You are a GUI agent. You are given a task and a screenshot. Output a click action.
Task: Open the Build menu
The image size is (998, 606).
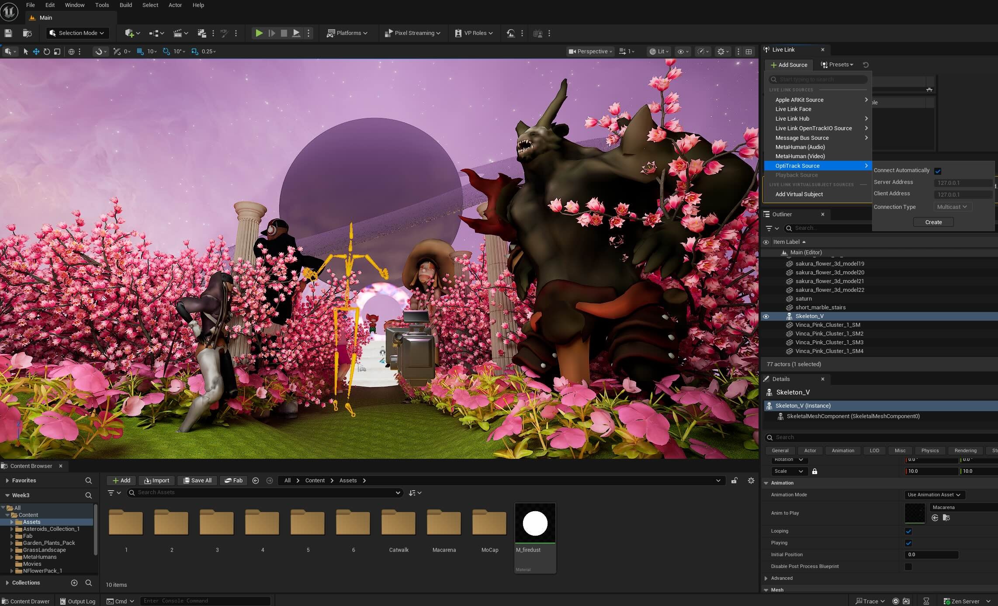tap(125, 5)
